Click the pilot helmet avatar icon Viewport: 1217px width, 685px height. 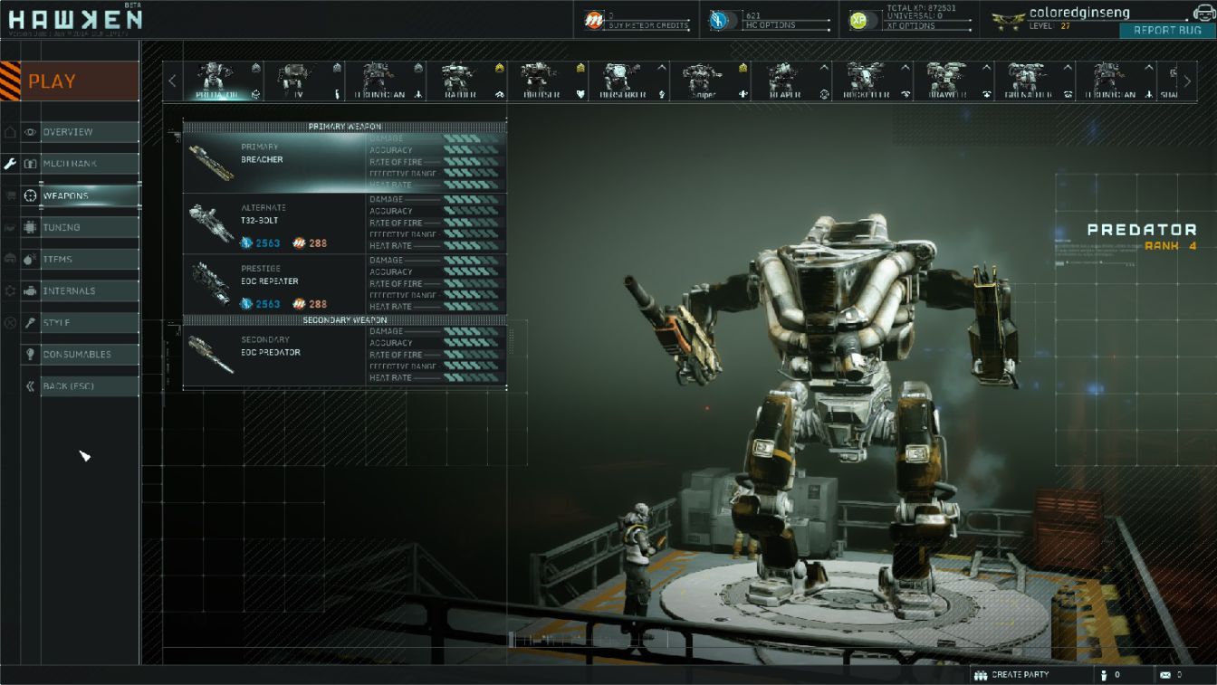(1203, 13)
